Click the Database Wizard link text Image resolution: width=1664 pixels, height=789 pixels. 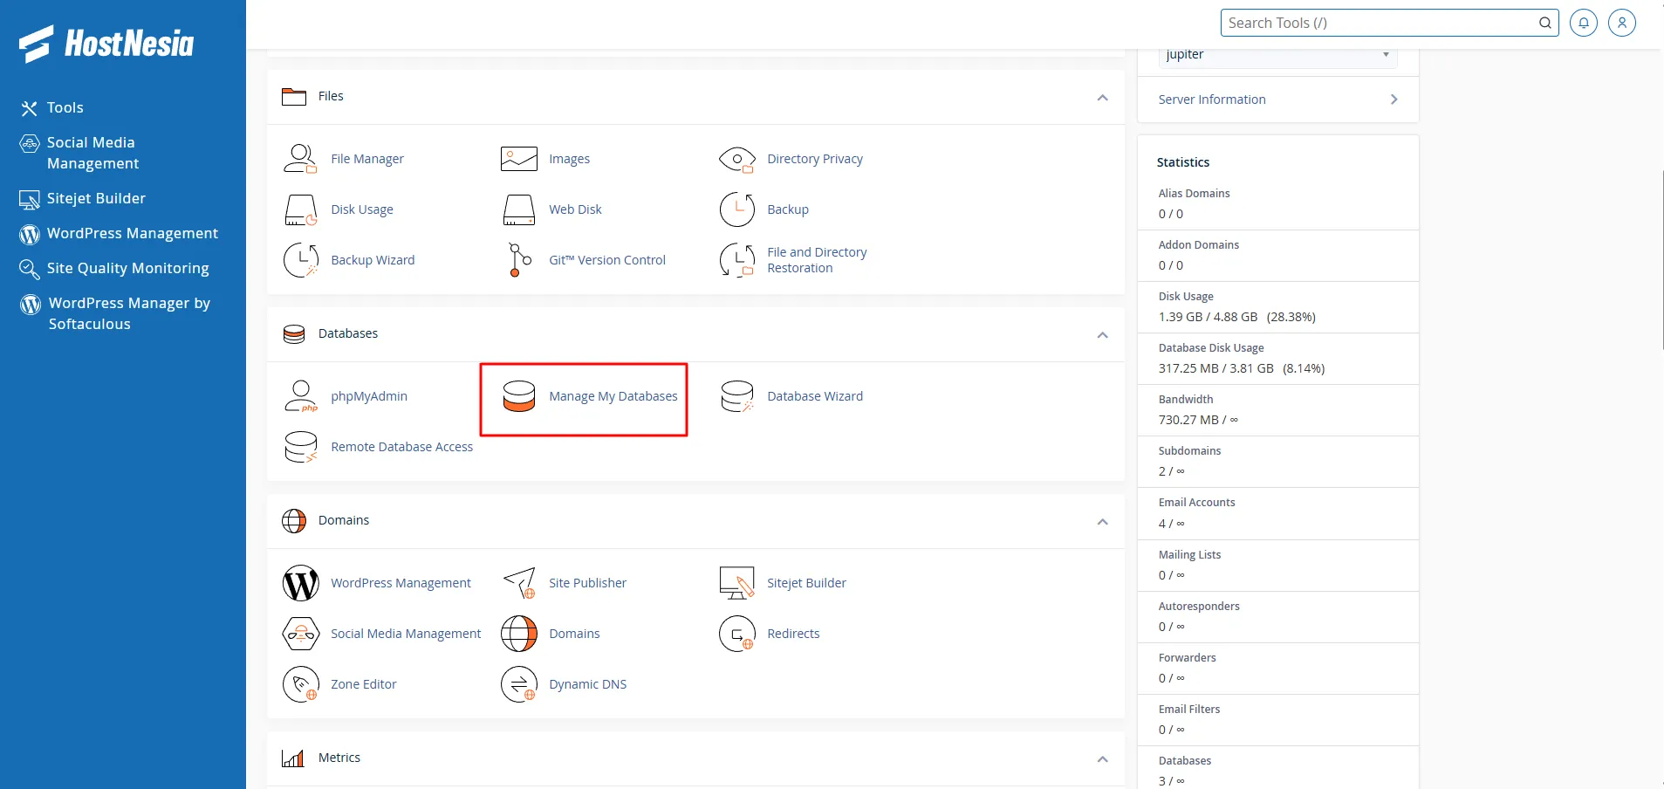point(815,396)
